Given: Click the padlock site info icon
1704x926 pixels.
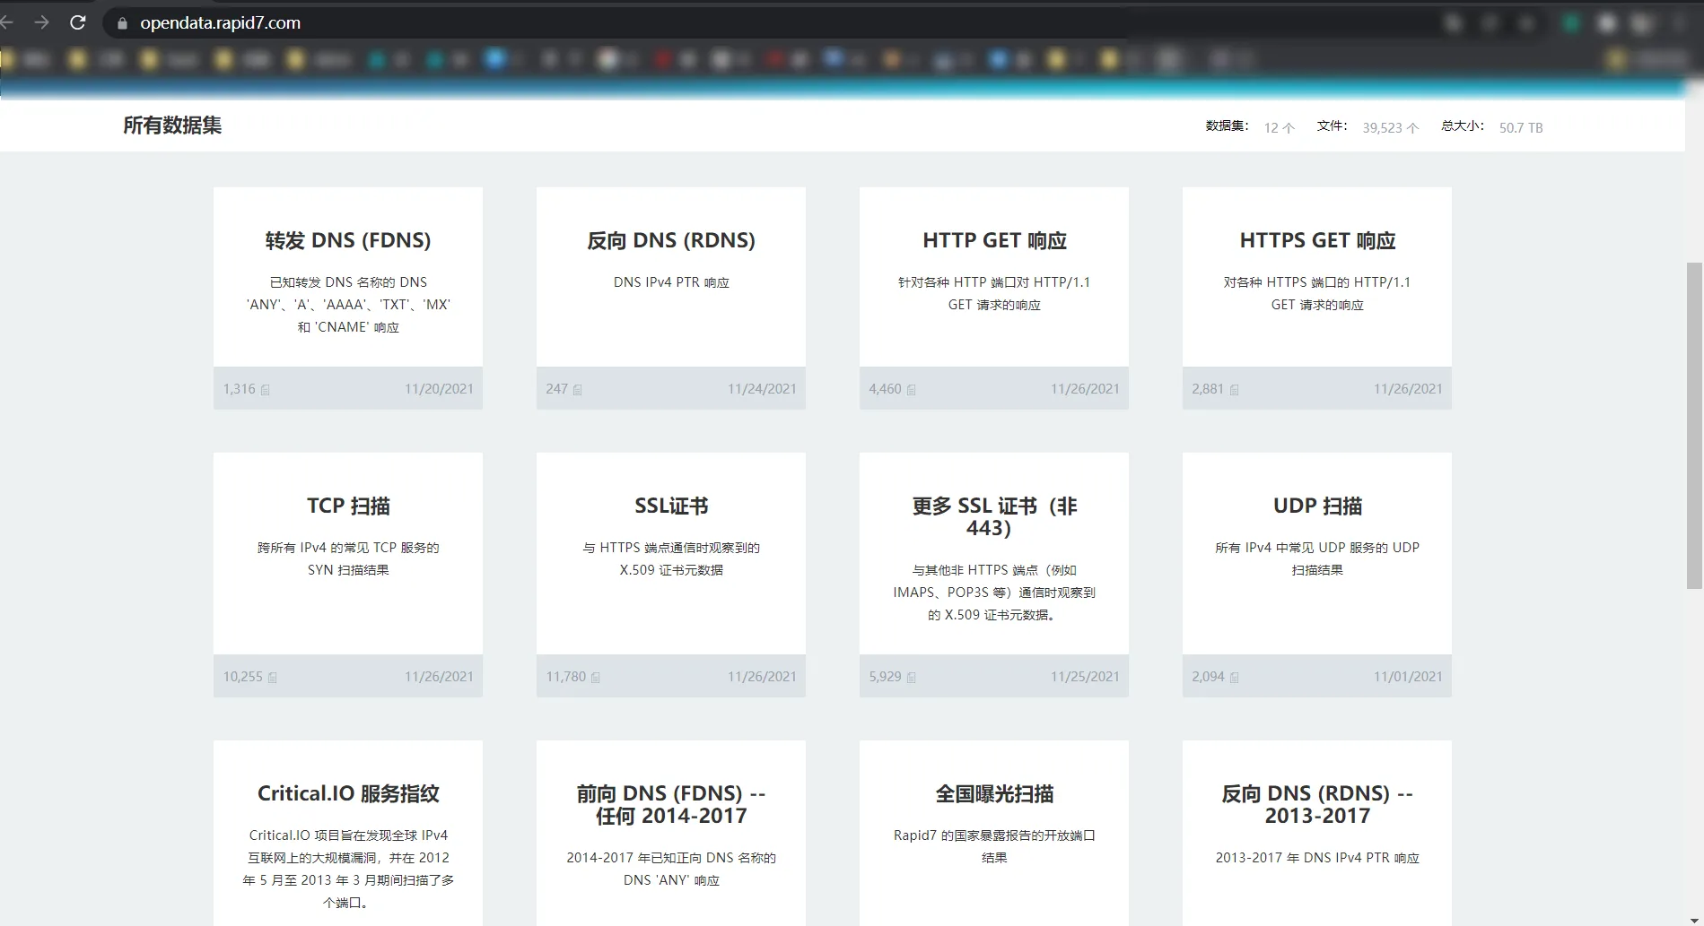Looking at the screenshot, I should point(122,23).
